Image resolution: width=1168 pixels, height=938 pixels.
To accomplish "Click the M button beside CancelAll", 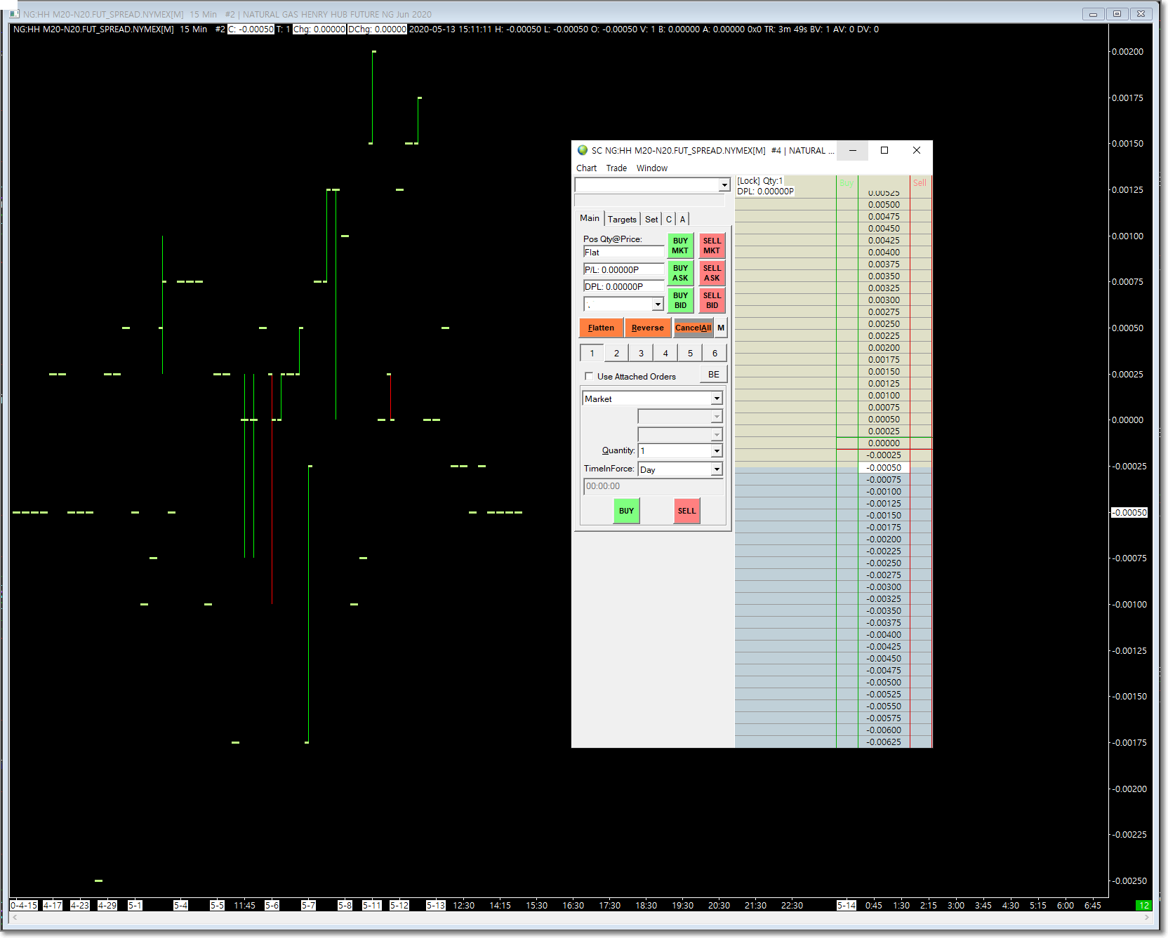I will (721, 328).
